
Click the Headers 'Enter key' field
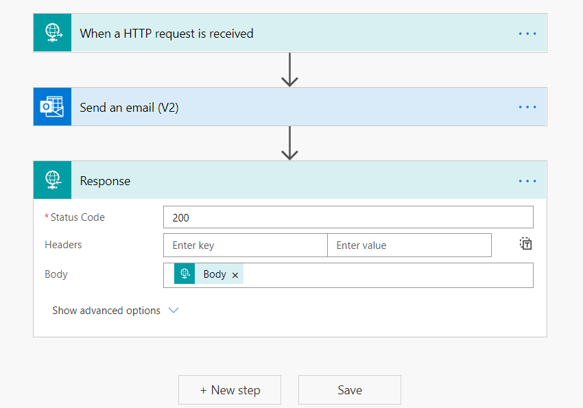pyautogui.click(x=245, y=245)
